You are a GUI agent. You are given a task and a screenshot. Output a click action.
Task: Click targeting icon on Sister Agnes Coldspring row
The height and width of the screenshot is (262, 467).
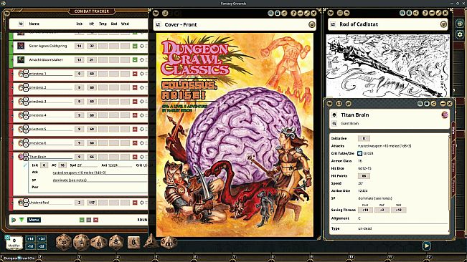point(142,46)
